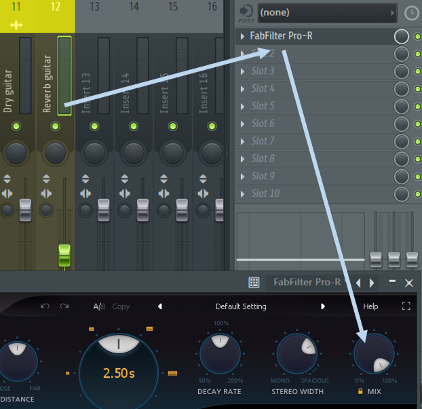This screenshot has height=409, width=422.
Task: Click the waveform icon on track 11
Action: pyautogui.click(x=16, y=25)
